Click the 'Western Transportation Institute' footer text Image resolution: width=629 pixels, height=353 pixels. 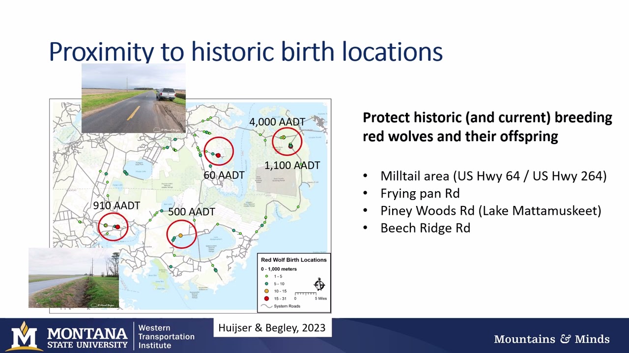coord(167,336)
